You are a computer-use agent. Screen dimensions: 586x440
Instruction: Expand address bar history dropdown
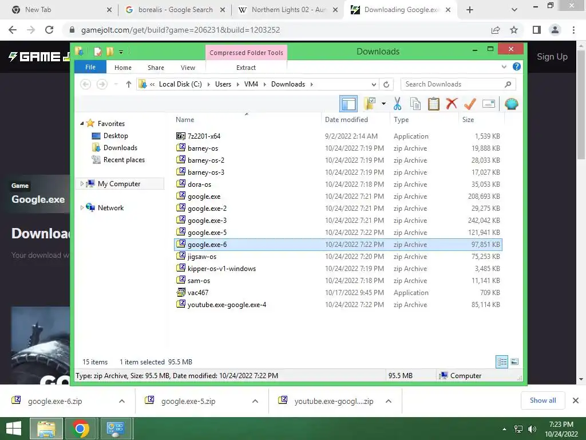[373, 84]
